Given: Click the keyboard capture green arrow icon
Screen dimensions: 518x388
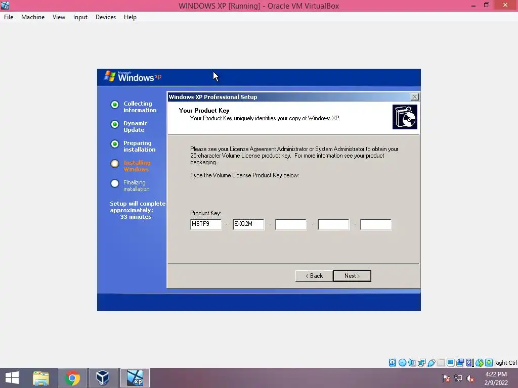Looking at the screenshot, I should click(x=489, y=363).
